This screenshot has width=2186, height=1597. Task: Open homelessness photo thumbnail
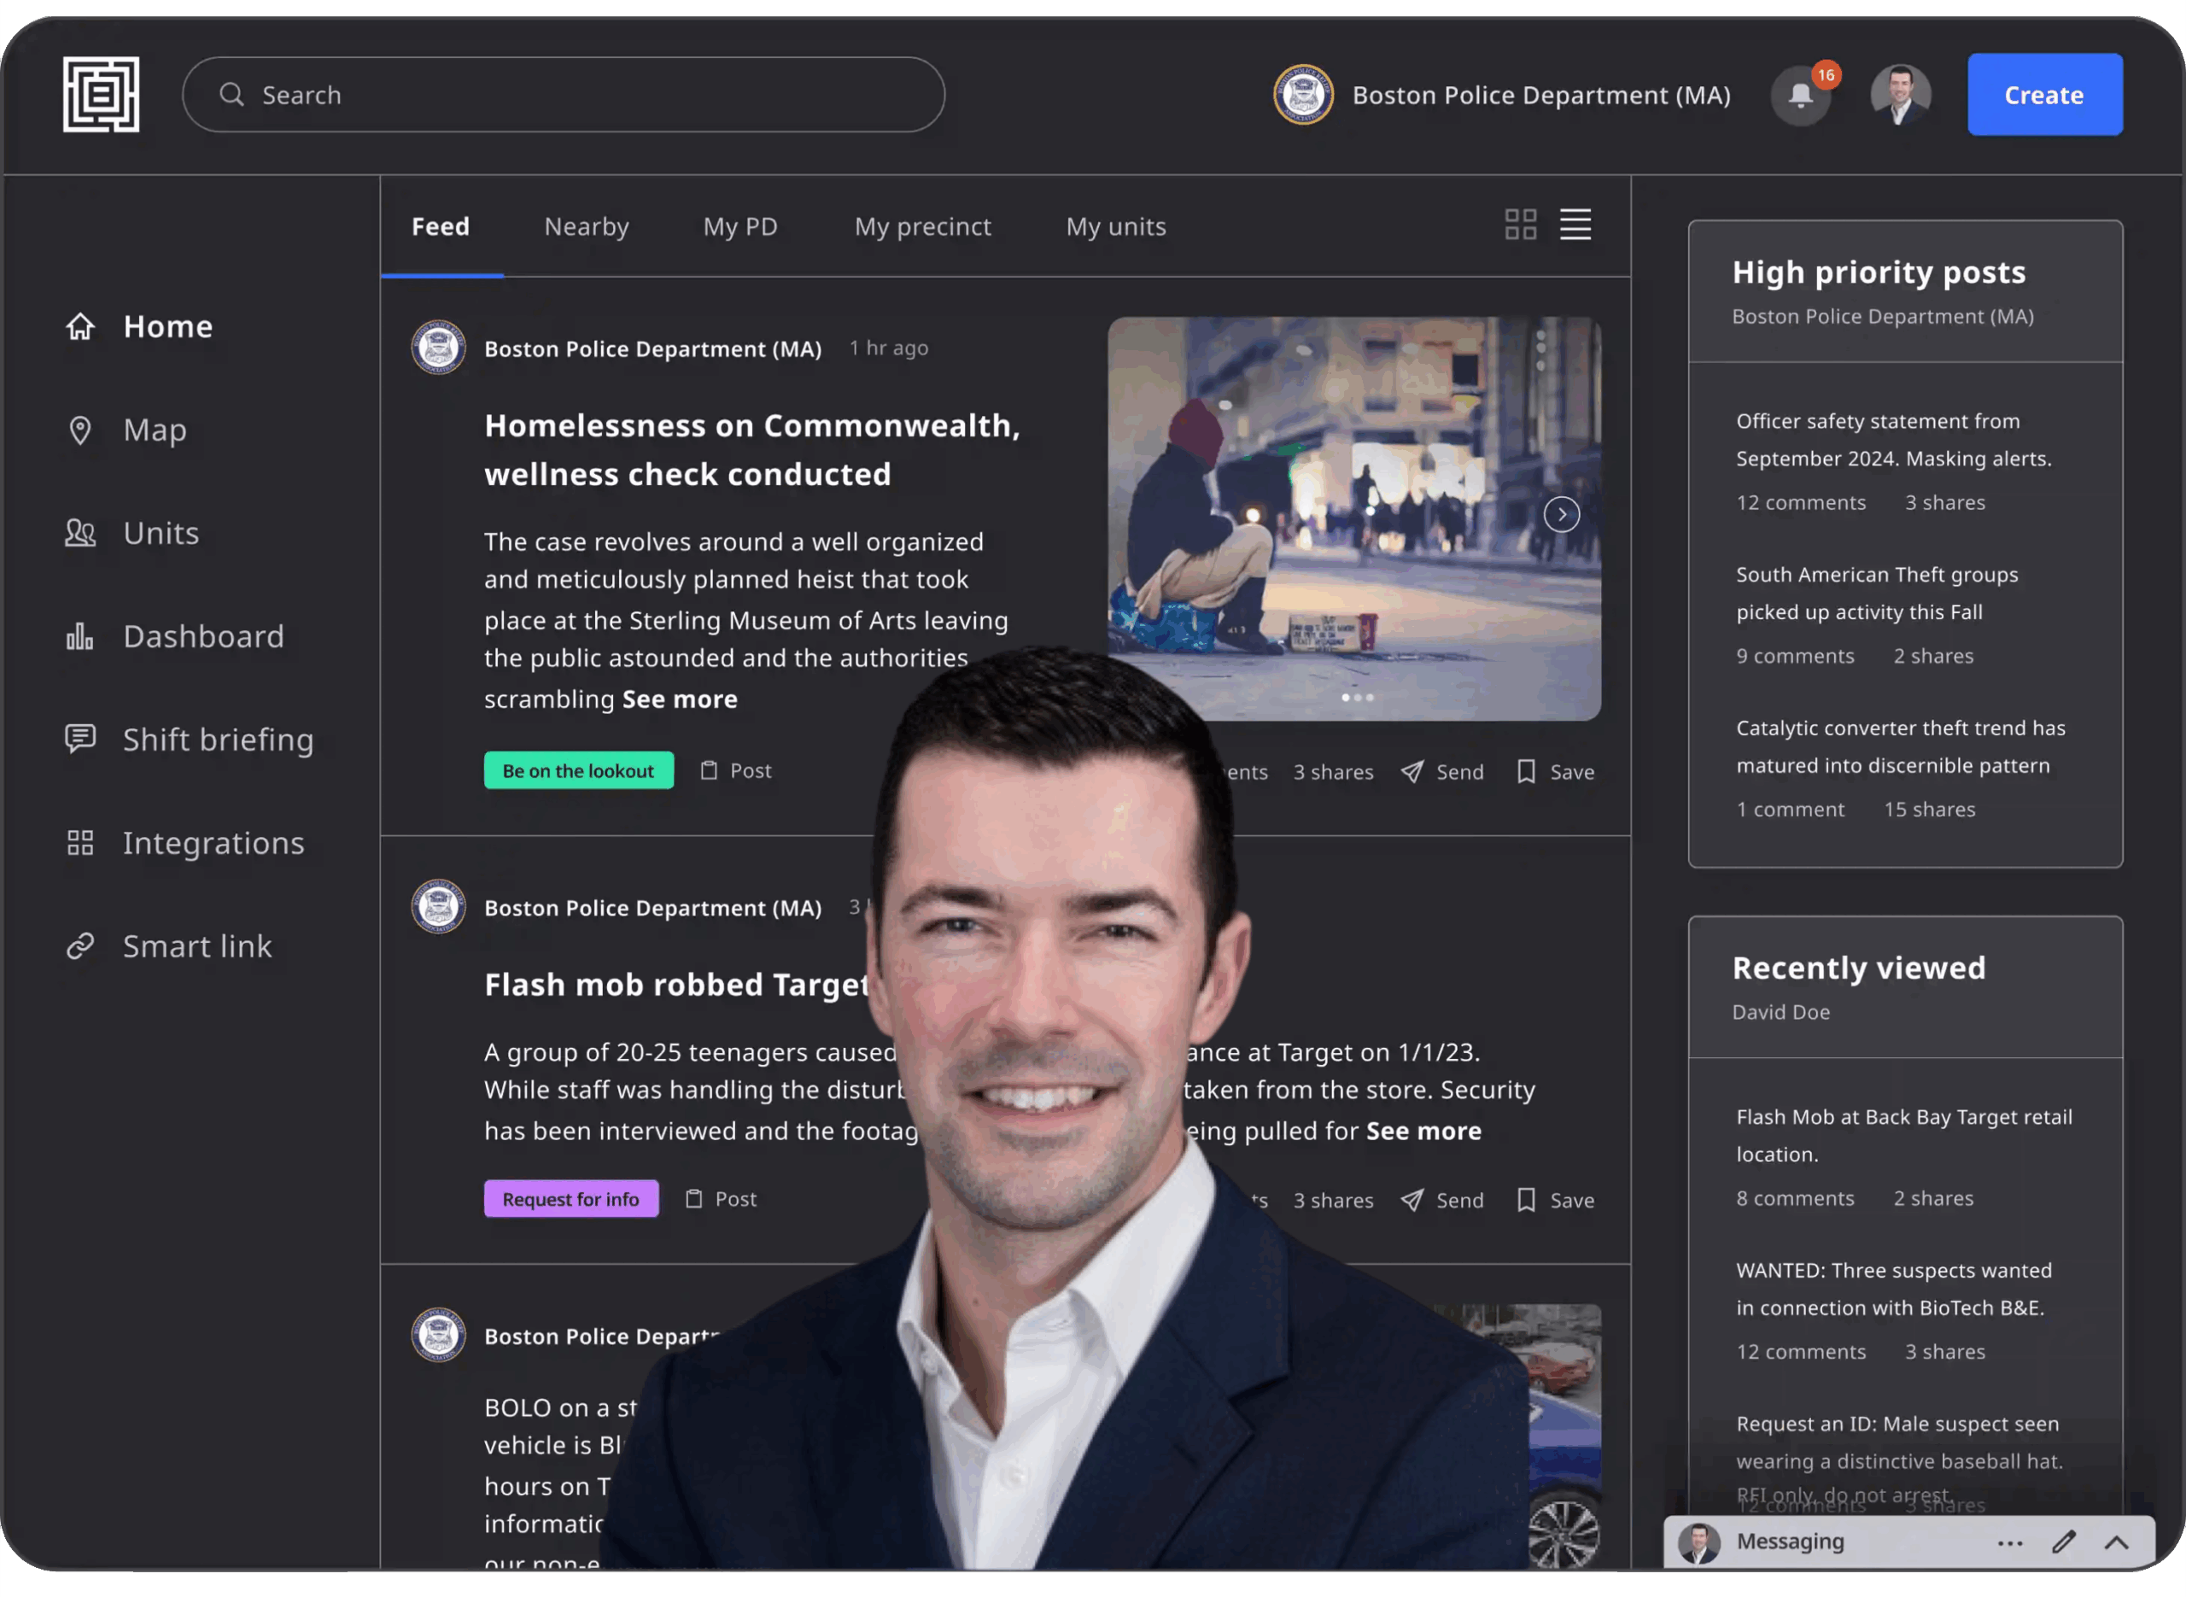pyautogui.click(x=1354, y=519)
